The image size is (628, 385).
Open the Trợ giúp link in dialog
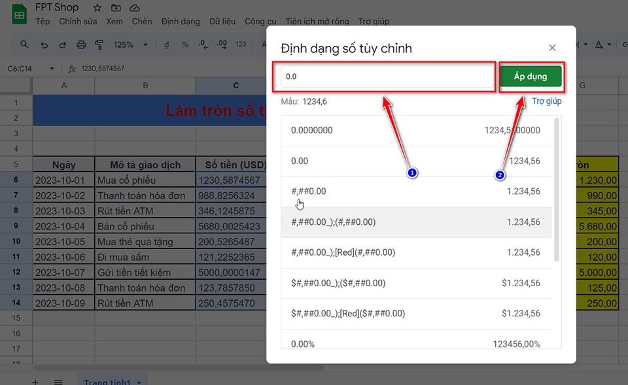click(547, 101)
